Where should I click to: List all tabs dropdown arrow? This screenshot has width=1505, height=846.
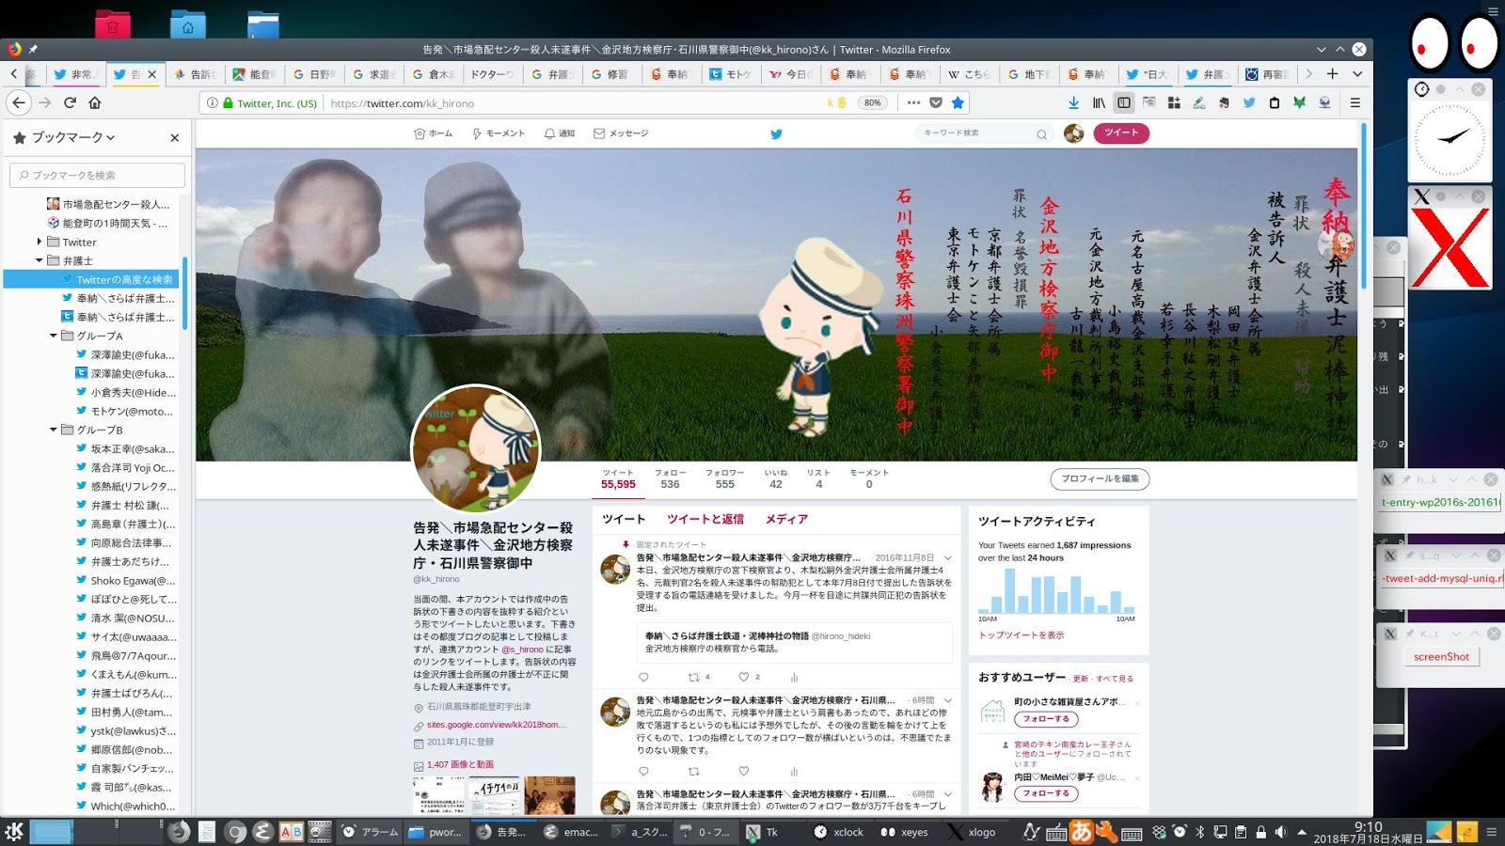(1357, 73)
